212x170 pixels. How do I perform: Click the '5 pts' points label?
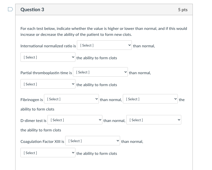183,10
